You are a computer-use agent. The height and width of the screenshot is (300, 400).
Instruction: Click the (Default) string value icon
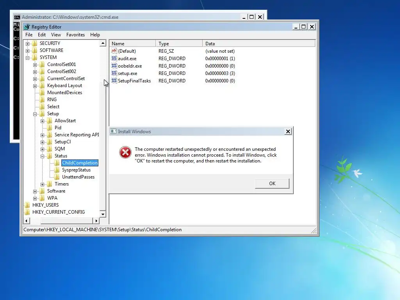(x=114, y=51)
